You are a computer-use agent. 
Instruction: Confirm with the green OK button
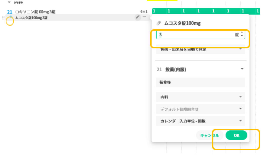pos(236,135)
